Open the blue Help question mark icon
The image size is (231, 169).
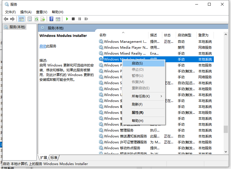click(51, 19)
